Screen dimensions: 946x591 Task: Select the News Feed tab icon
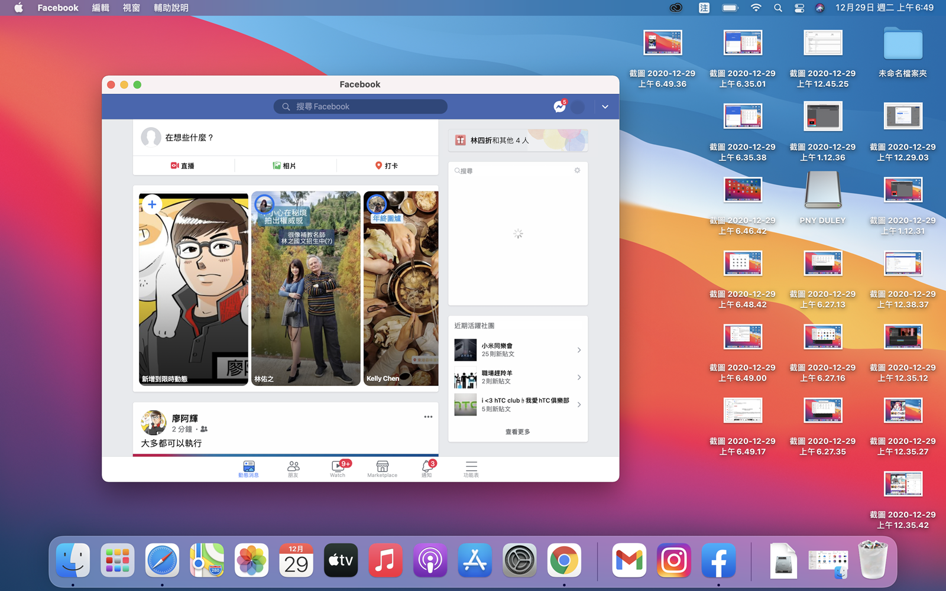(249, 468)
